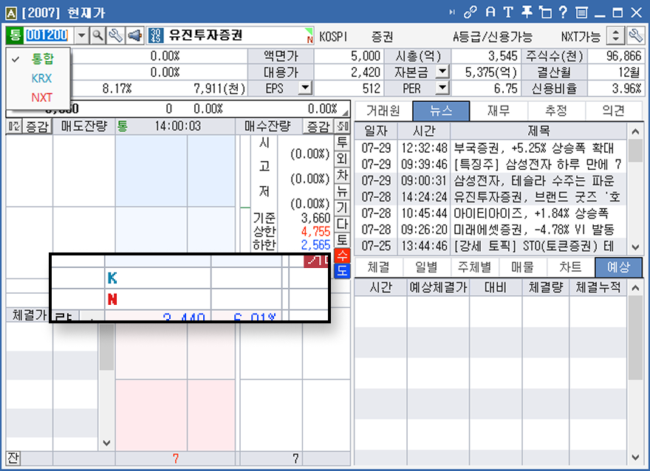Expand the stock code history dropdown arrow

coord(82,35)
